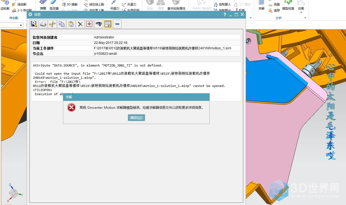
Task: Toggle the word wrap icon
Action: [x=108, y=24]
